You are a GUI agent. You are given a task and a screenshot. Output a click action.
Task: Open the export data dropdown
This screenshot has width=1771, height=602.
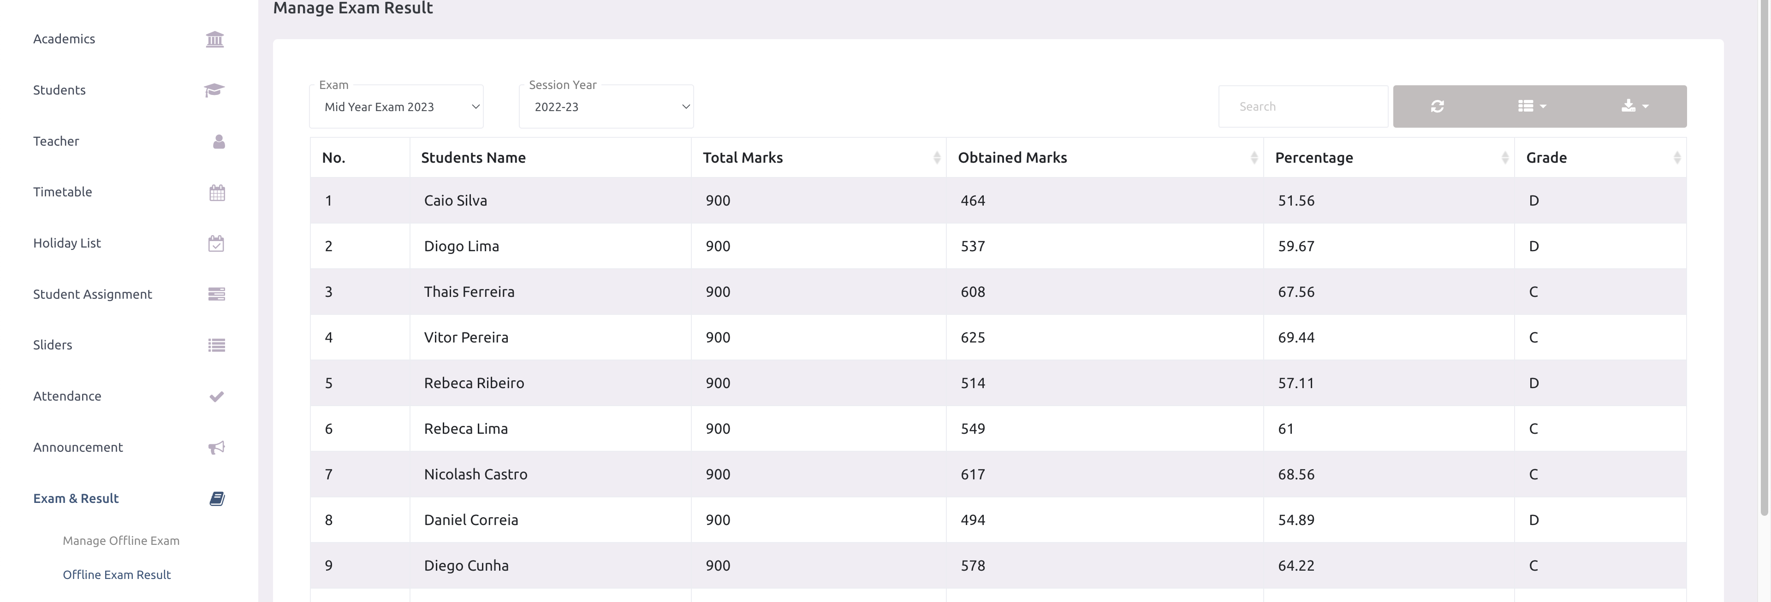coord(1634,106)
